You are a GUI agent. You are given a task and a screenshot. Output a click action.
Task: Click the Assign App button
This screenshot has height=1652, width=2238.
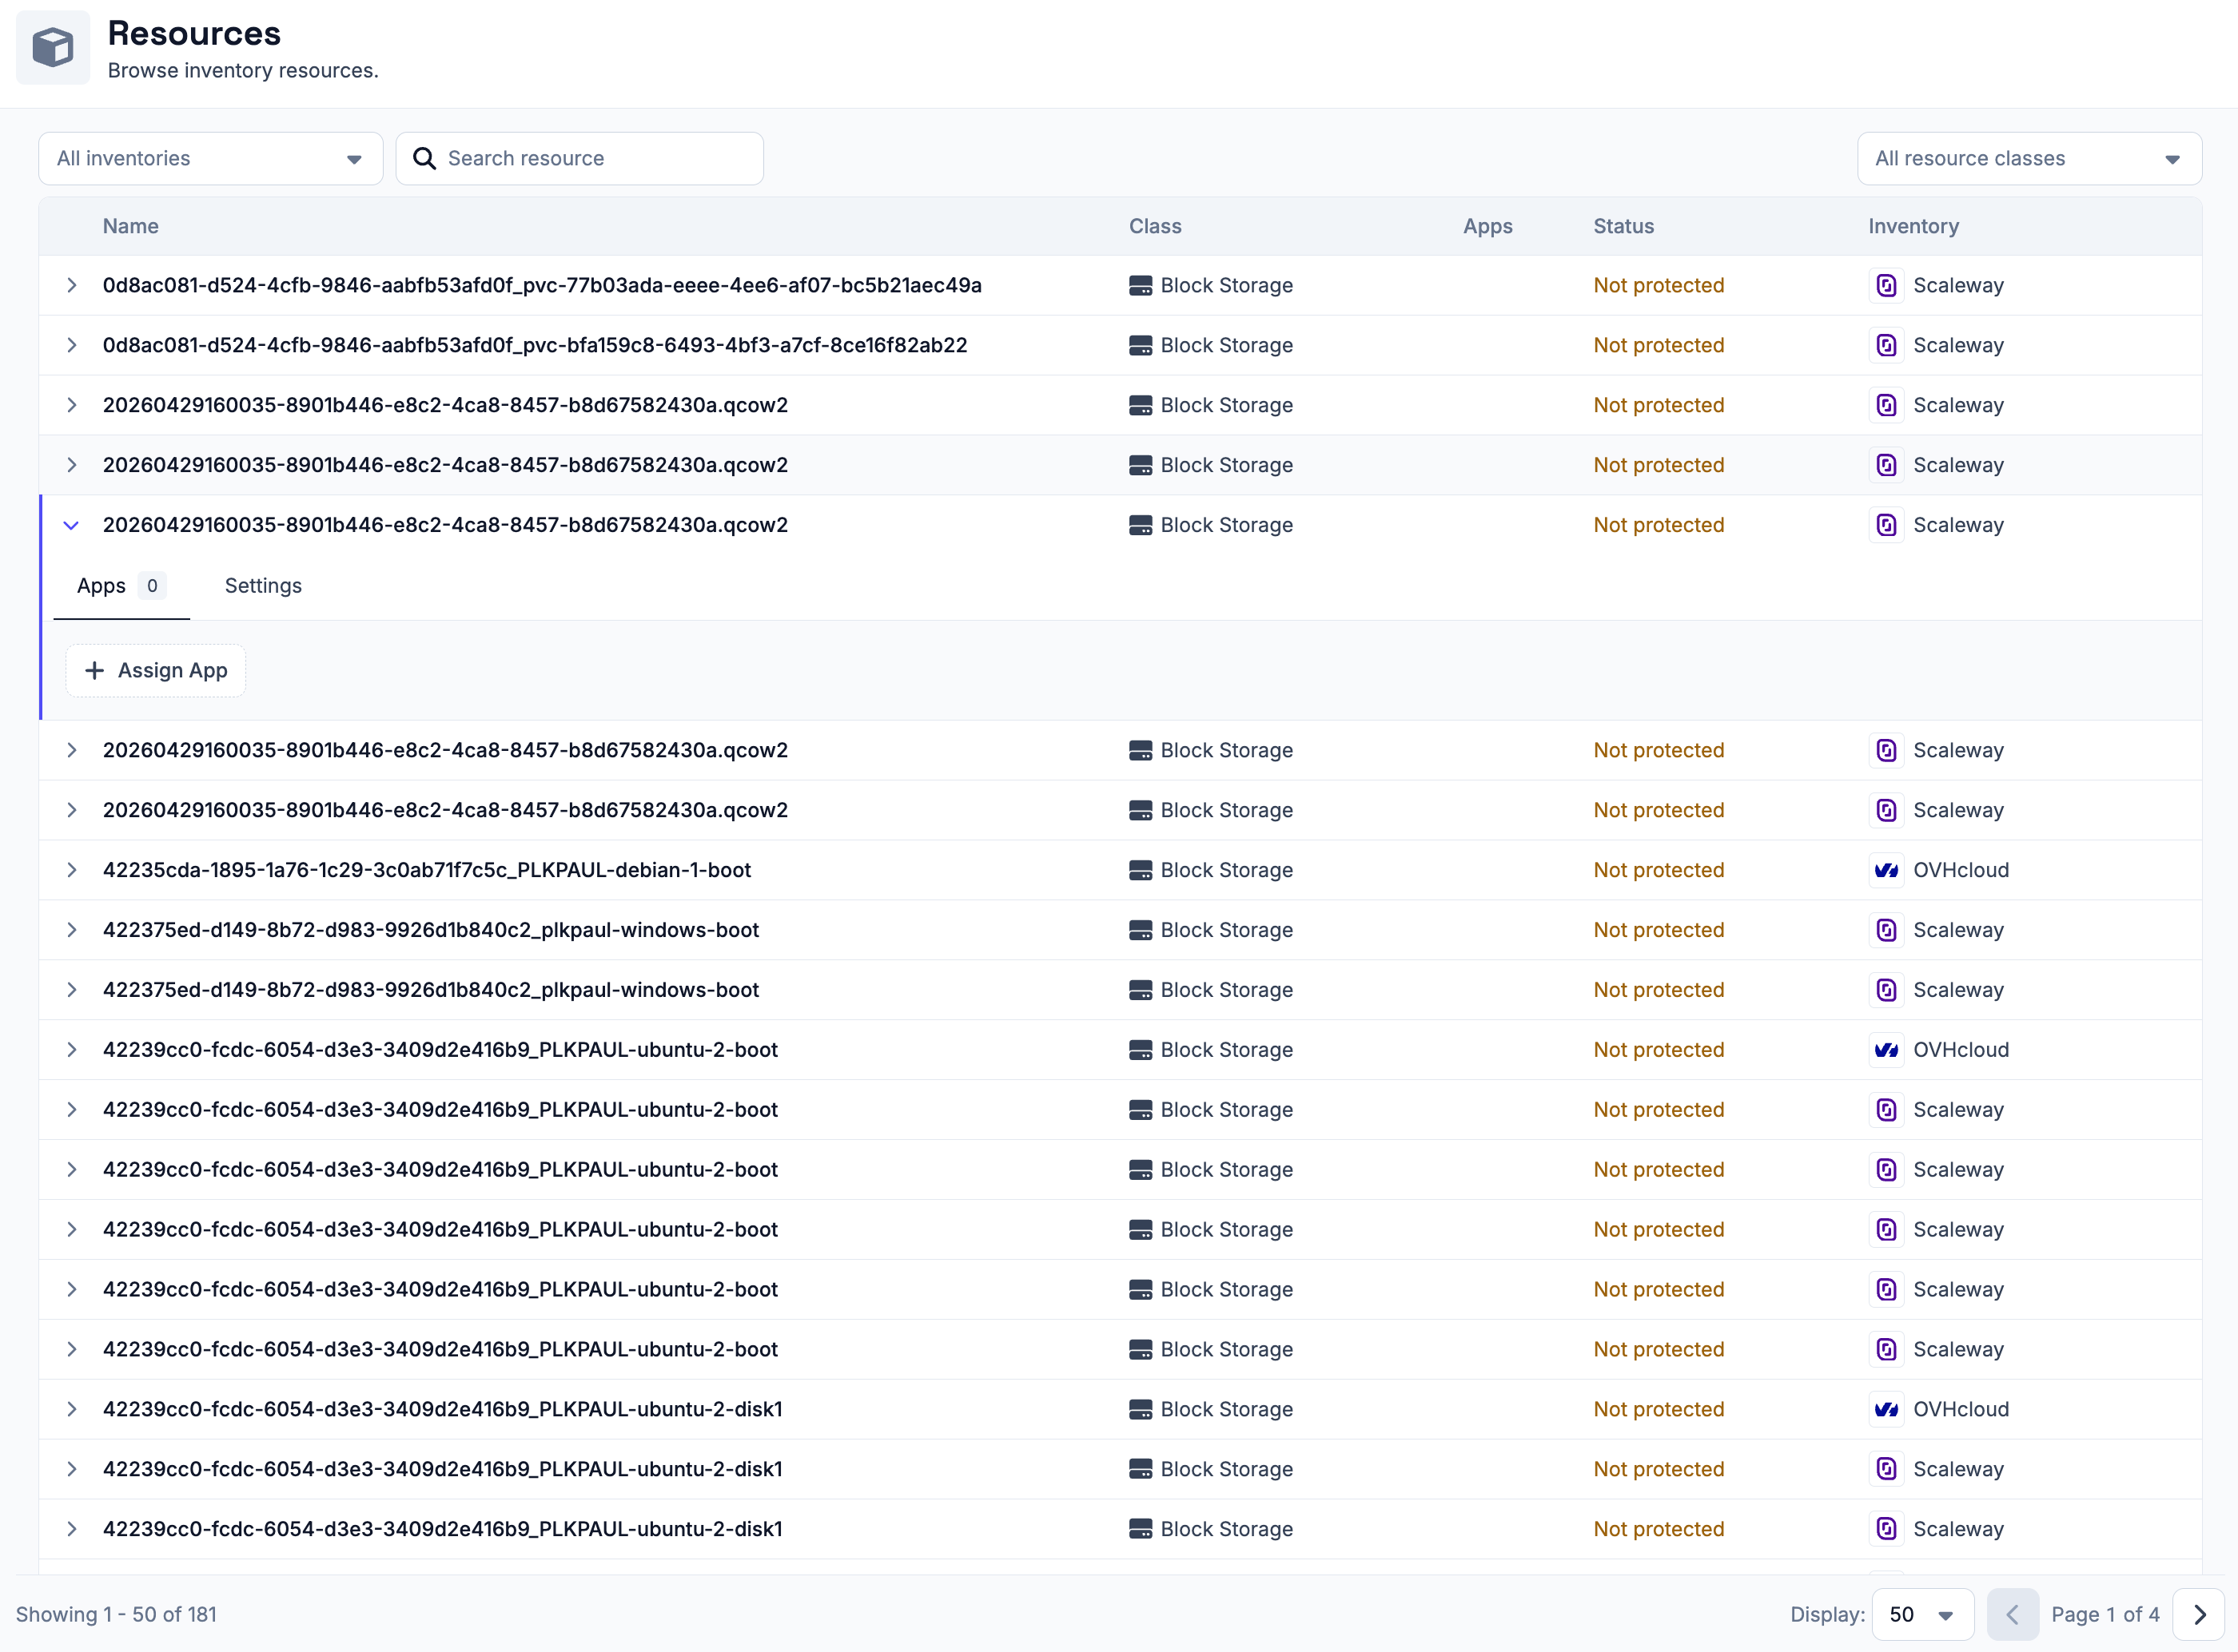click(156, 670)
